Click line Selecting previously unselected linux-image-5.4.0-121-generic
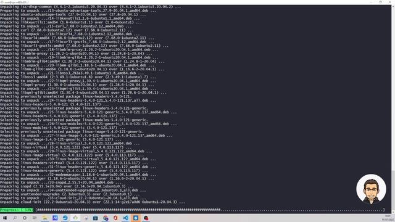 72,131
